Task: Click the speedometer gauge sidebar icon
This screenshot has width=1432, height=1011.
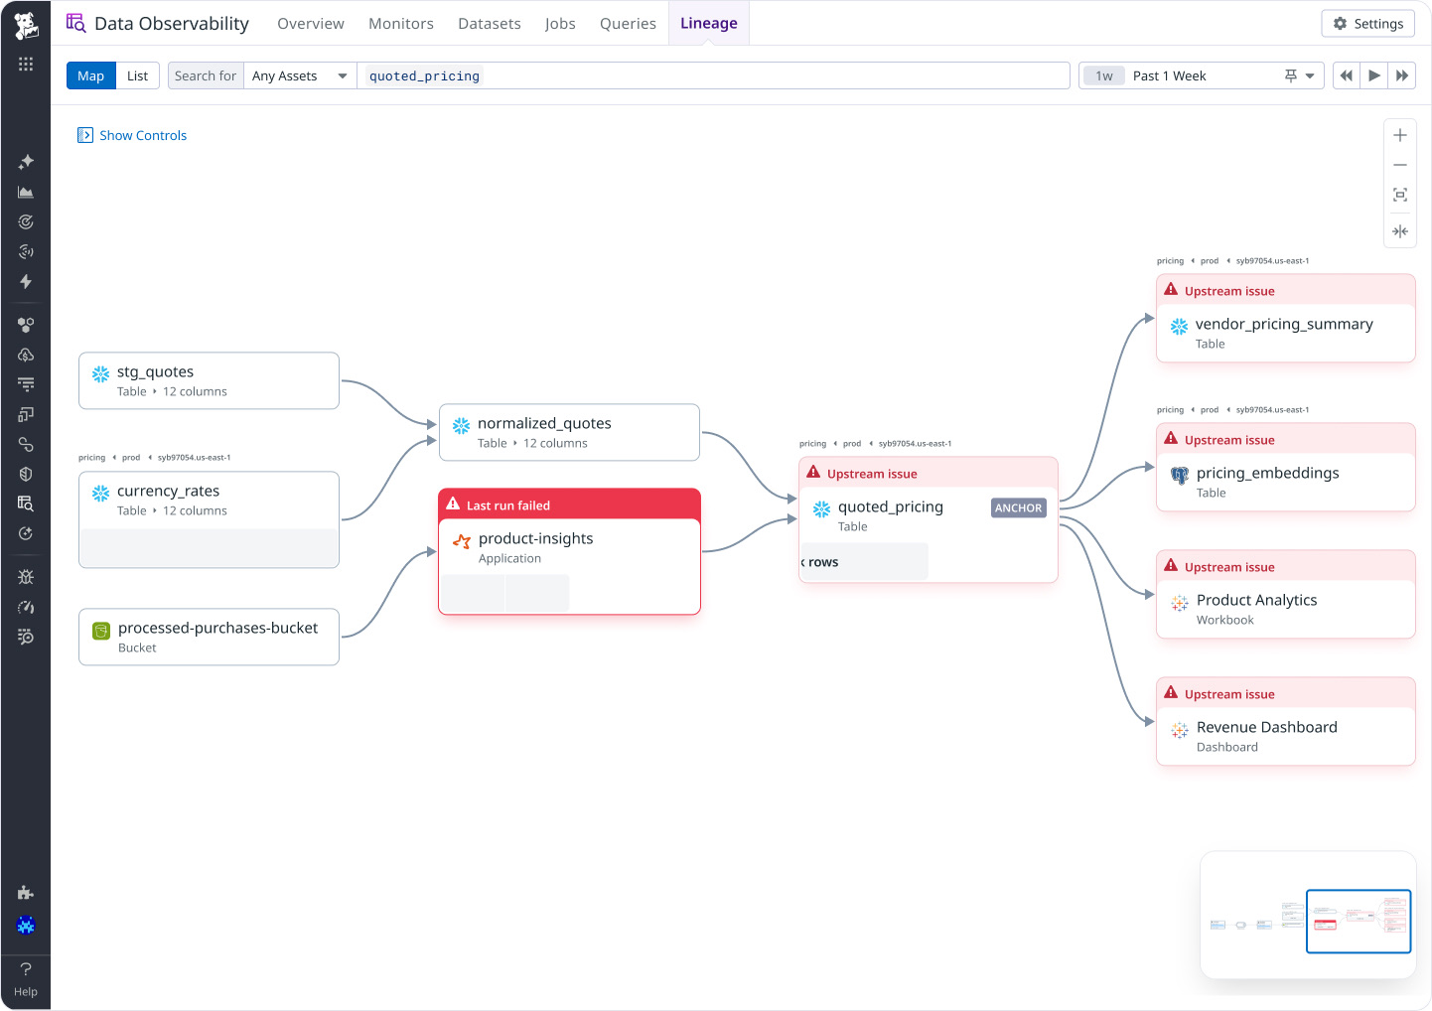Action: click(x=26, y=607)
